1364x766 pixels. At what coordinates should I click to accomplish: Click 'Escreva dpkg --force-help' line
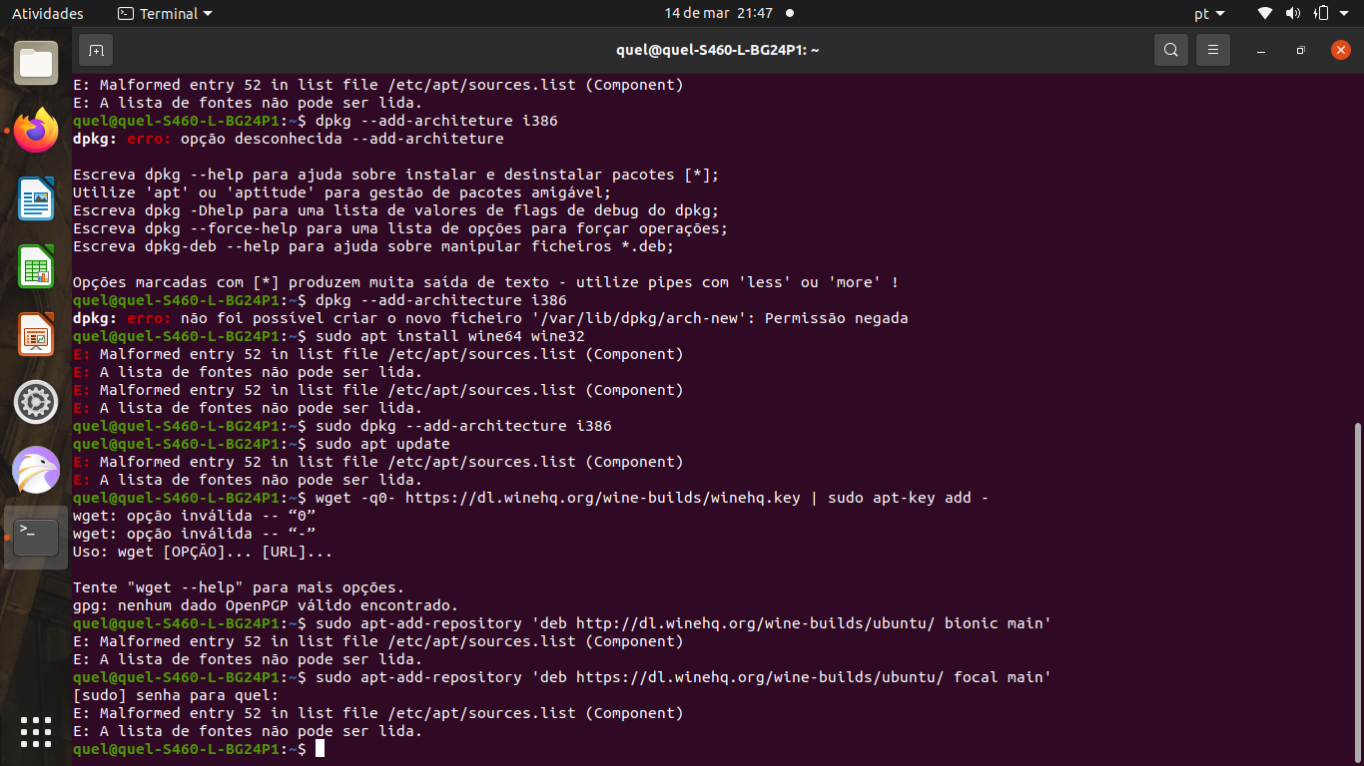tap(400, 228)
